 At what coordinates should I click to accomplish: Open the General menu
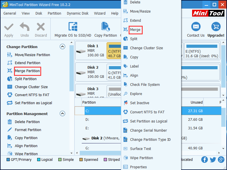[x=10, y=13]
